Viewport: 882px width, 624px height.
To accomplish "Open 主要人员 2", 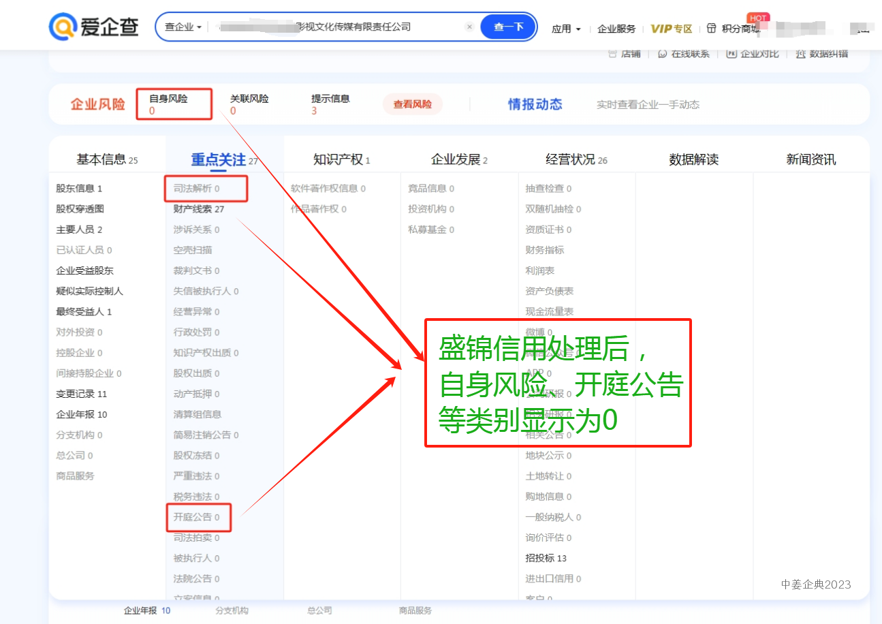I will pyautogui.click(x=79, y=230).
